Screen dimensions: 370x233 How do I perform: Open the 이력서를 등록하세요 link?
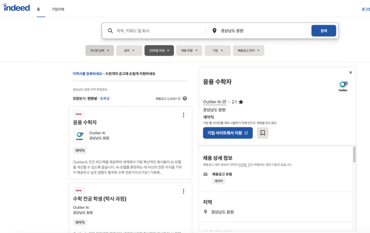87,74
